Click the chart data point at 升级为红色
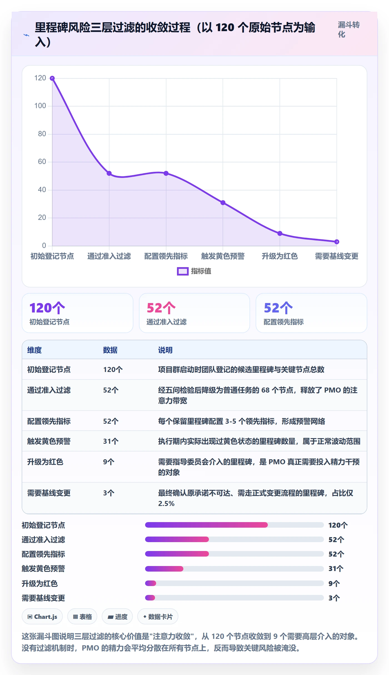The image size is (389, 675). (x=280, y=234)
